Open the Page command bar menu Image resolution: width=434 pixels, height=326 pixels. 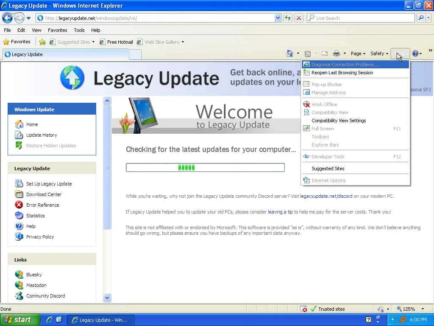tap(358, 53)
